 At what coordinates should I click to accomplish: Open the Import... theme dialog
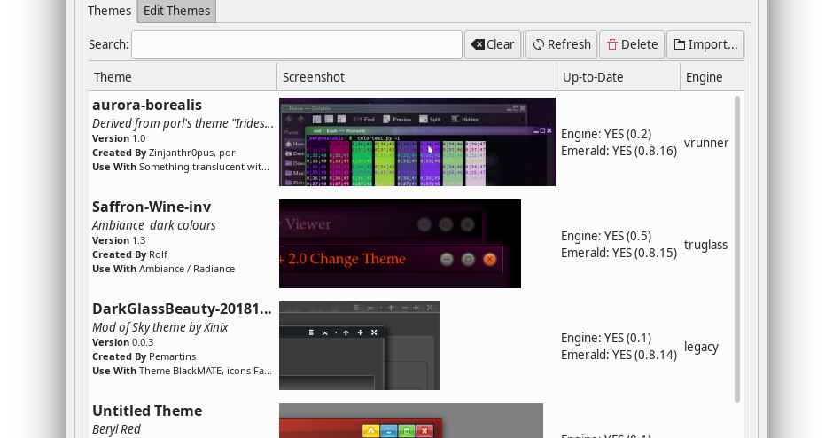[705, 44]
